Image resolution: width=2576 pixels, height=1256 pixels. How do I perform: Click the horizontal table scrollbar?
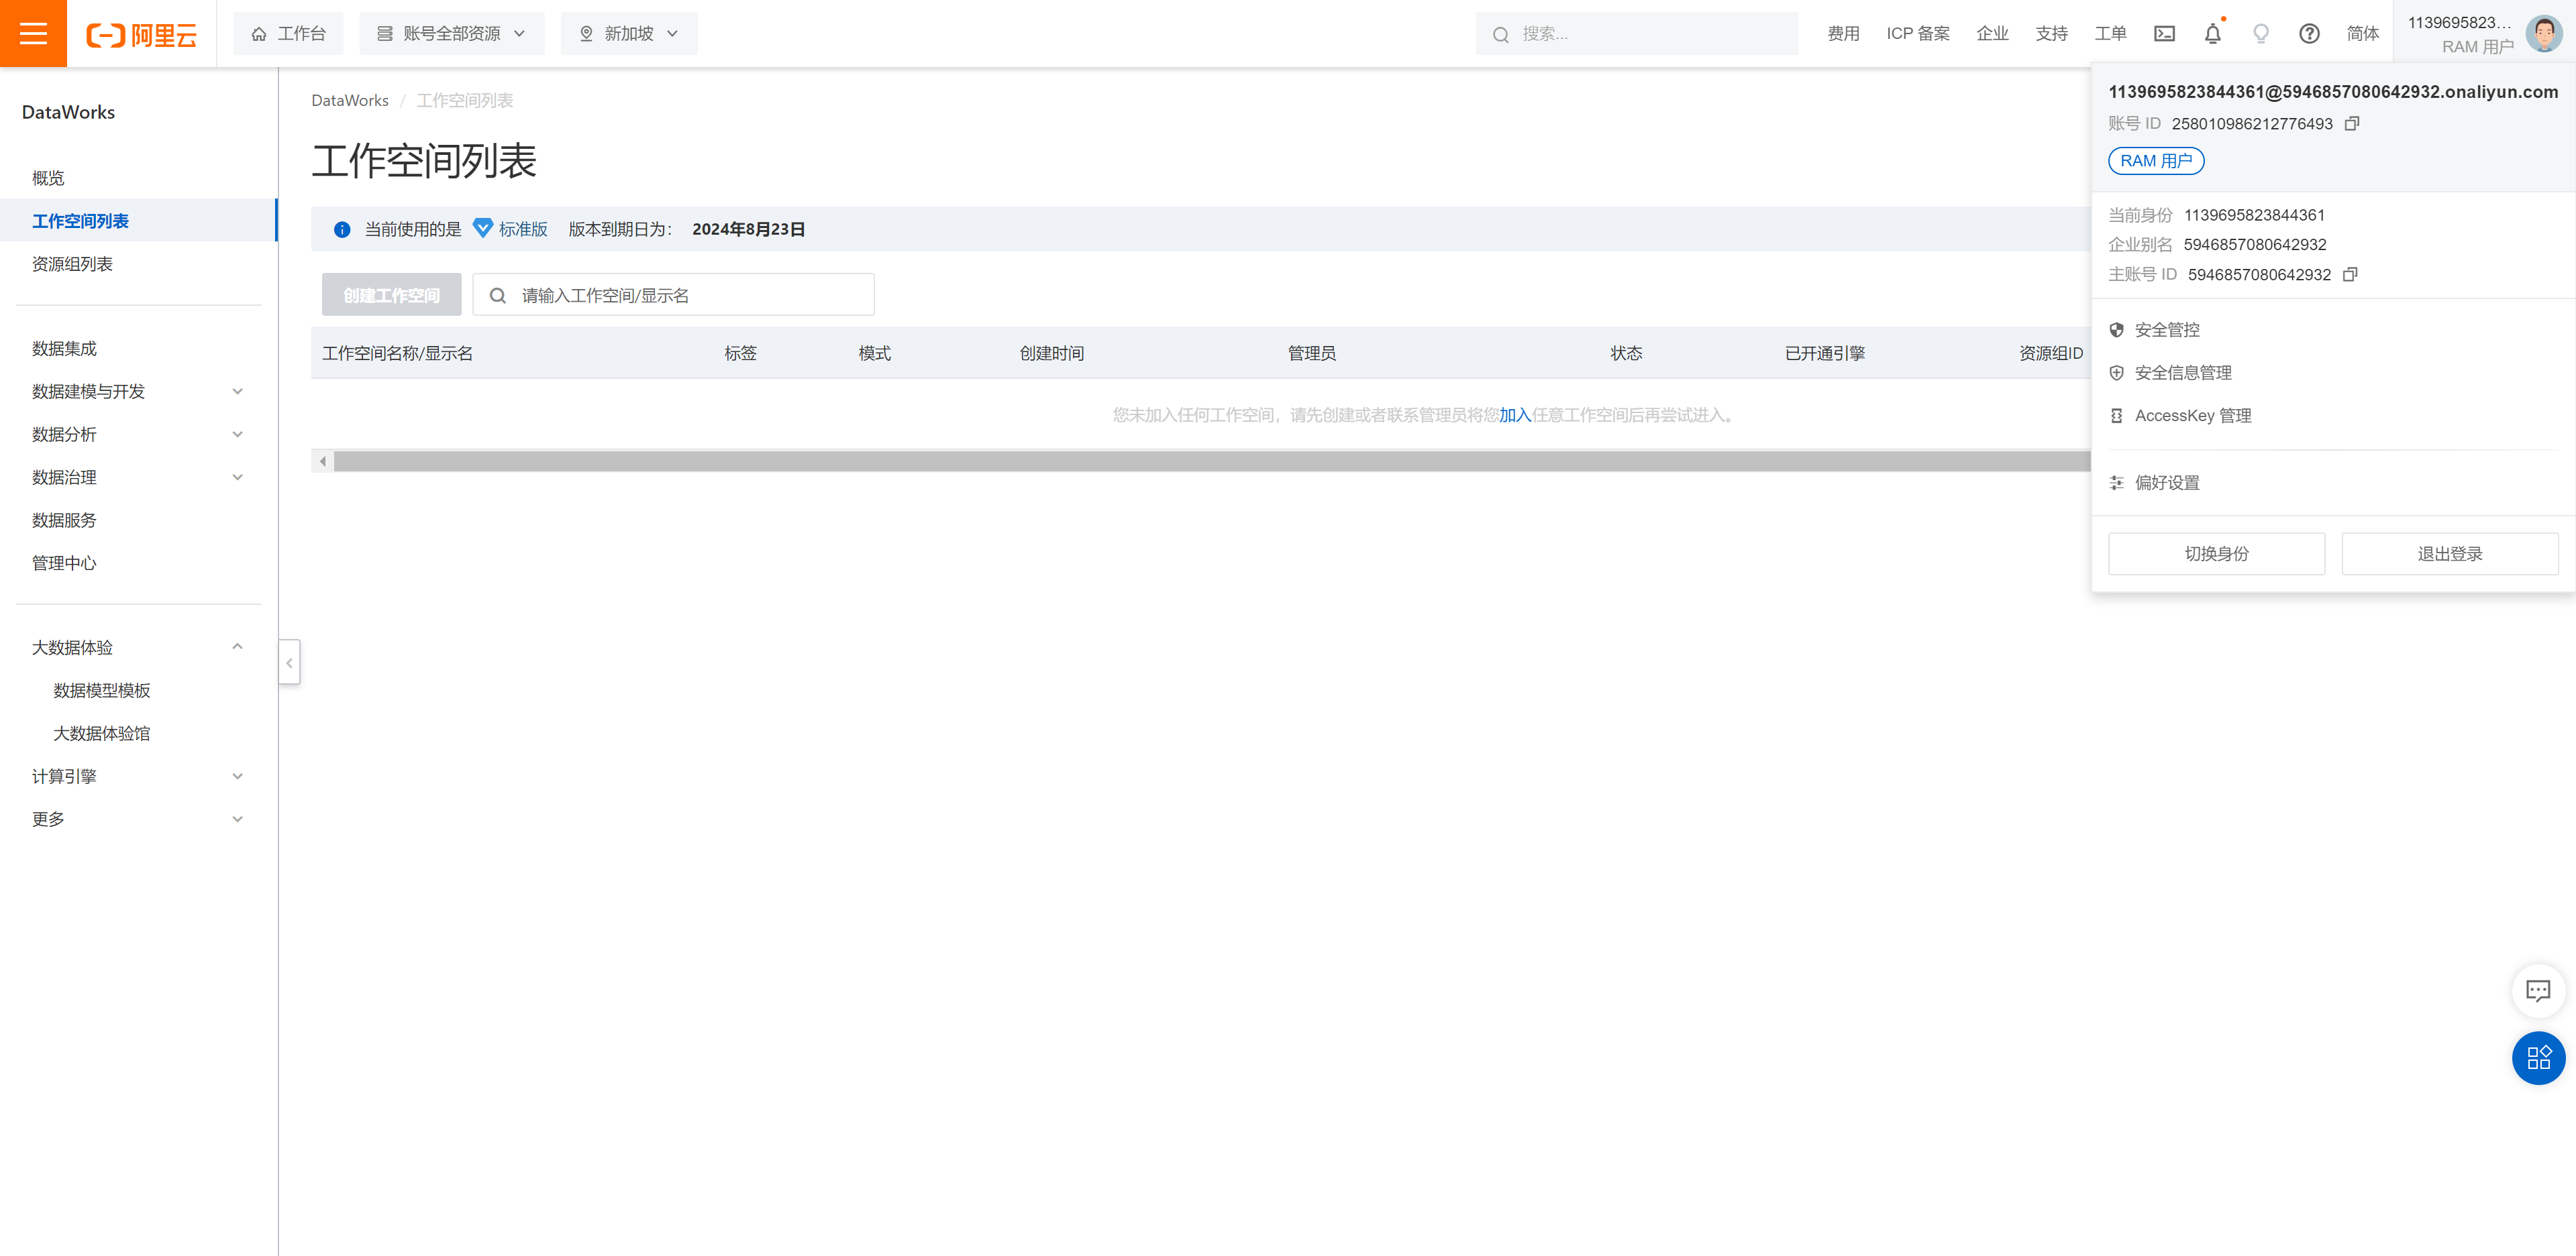tap(1212, 461)
